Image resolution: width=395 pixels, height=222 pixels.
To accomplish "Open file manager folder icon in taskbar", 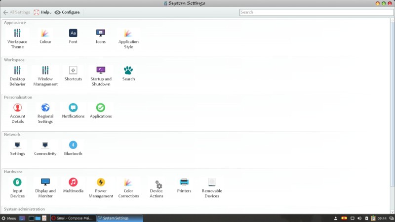I will pyautogui.click(x=38, y=218).
